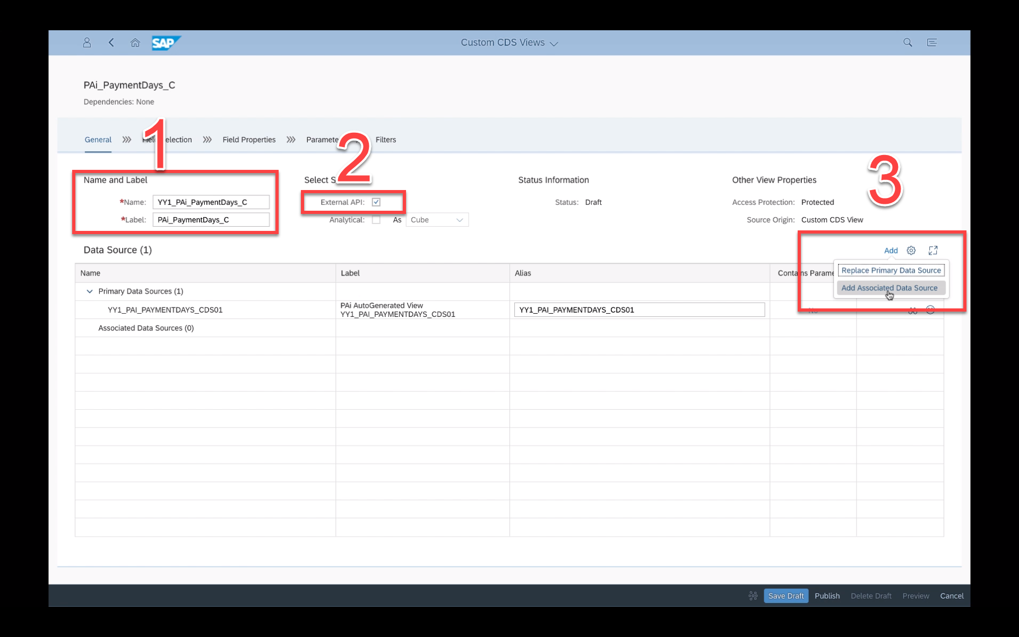Open the search magnifier icon
Image resolution: width=1019 pixels, height=637 pixels.
click(x=908, y=42)
